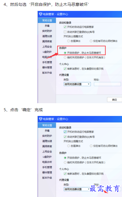Select 硬件管理 in step 4 screenshot
122x197 pixels.
47,67
